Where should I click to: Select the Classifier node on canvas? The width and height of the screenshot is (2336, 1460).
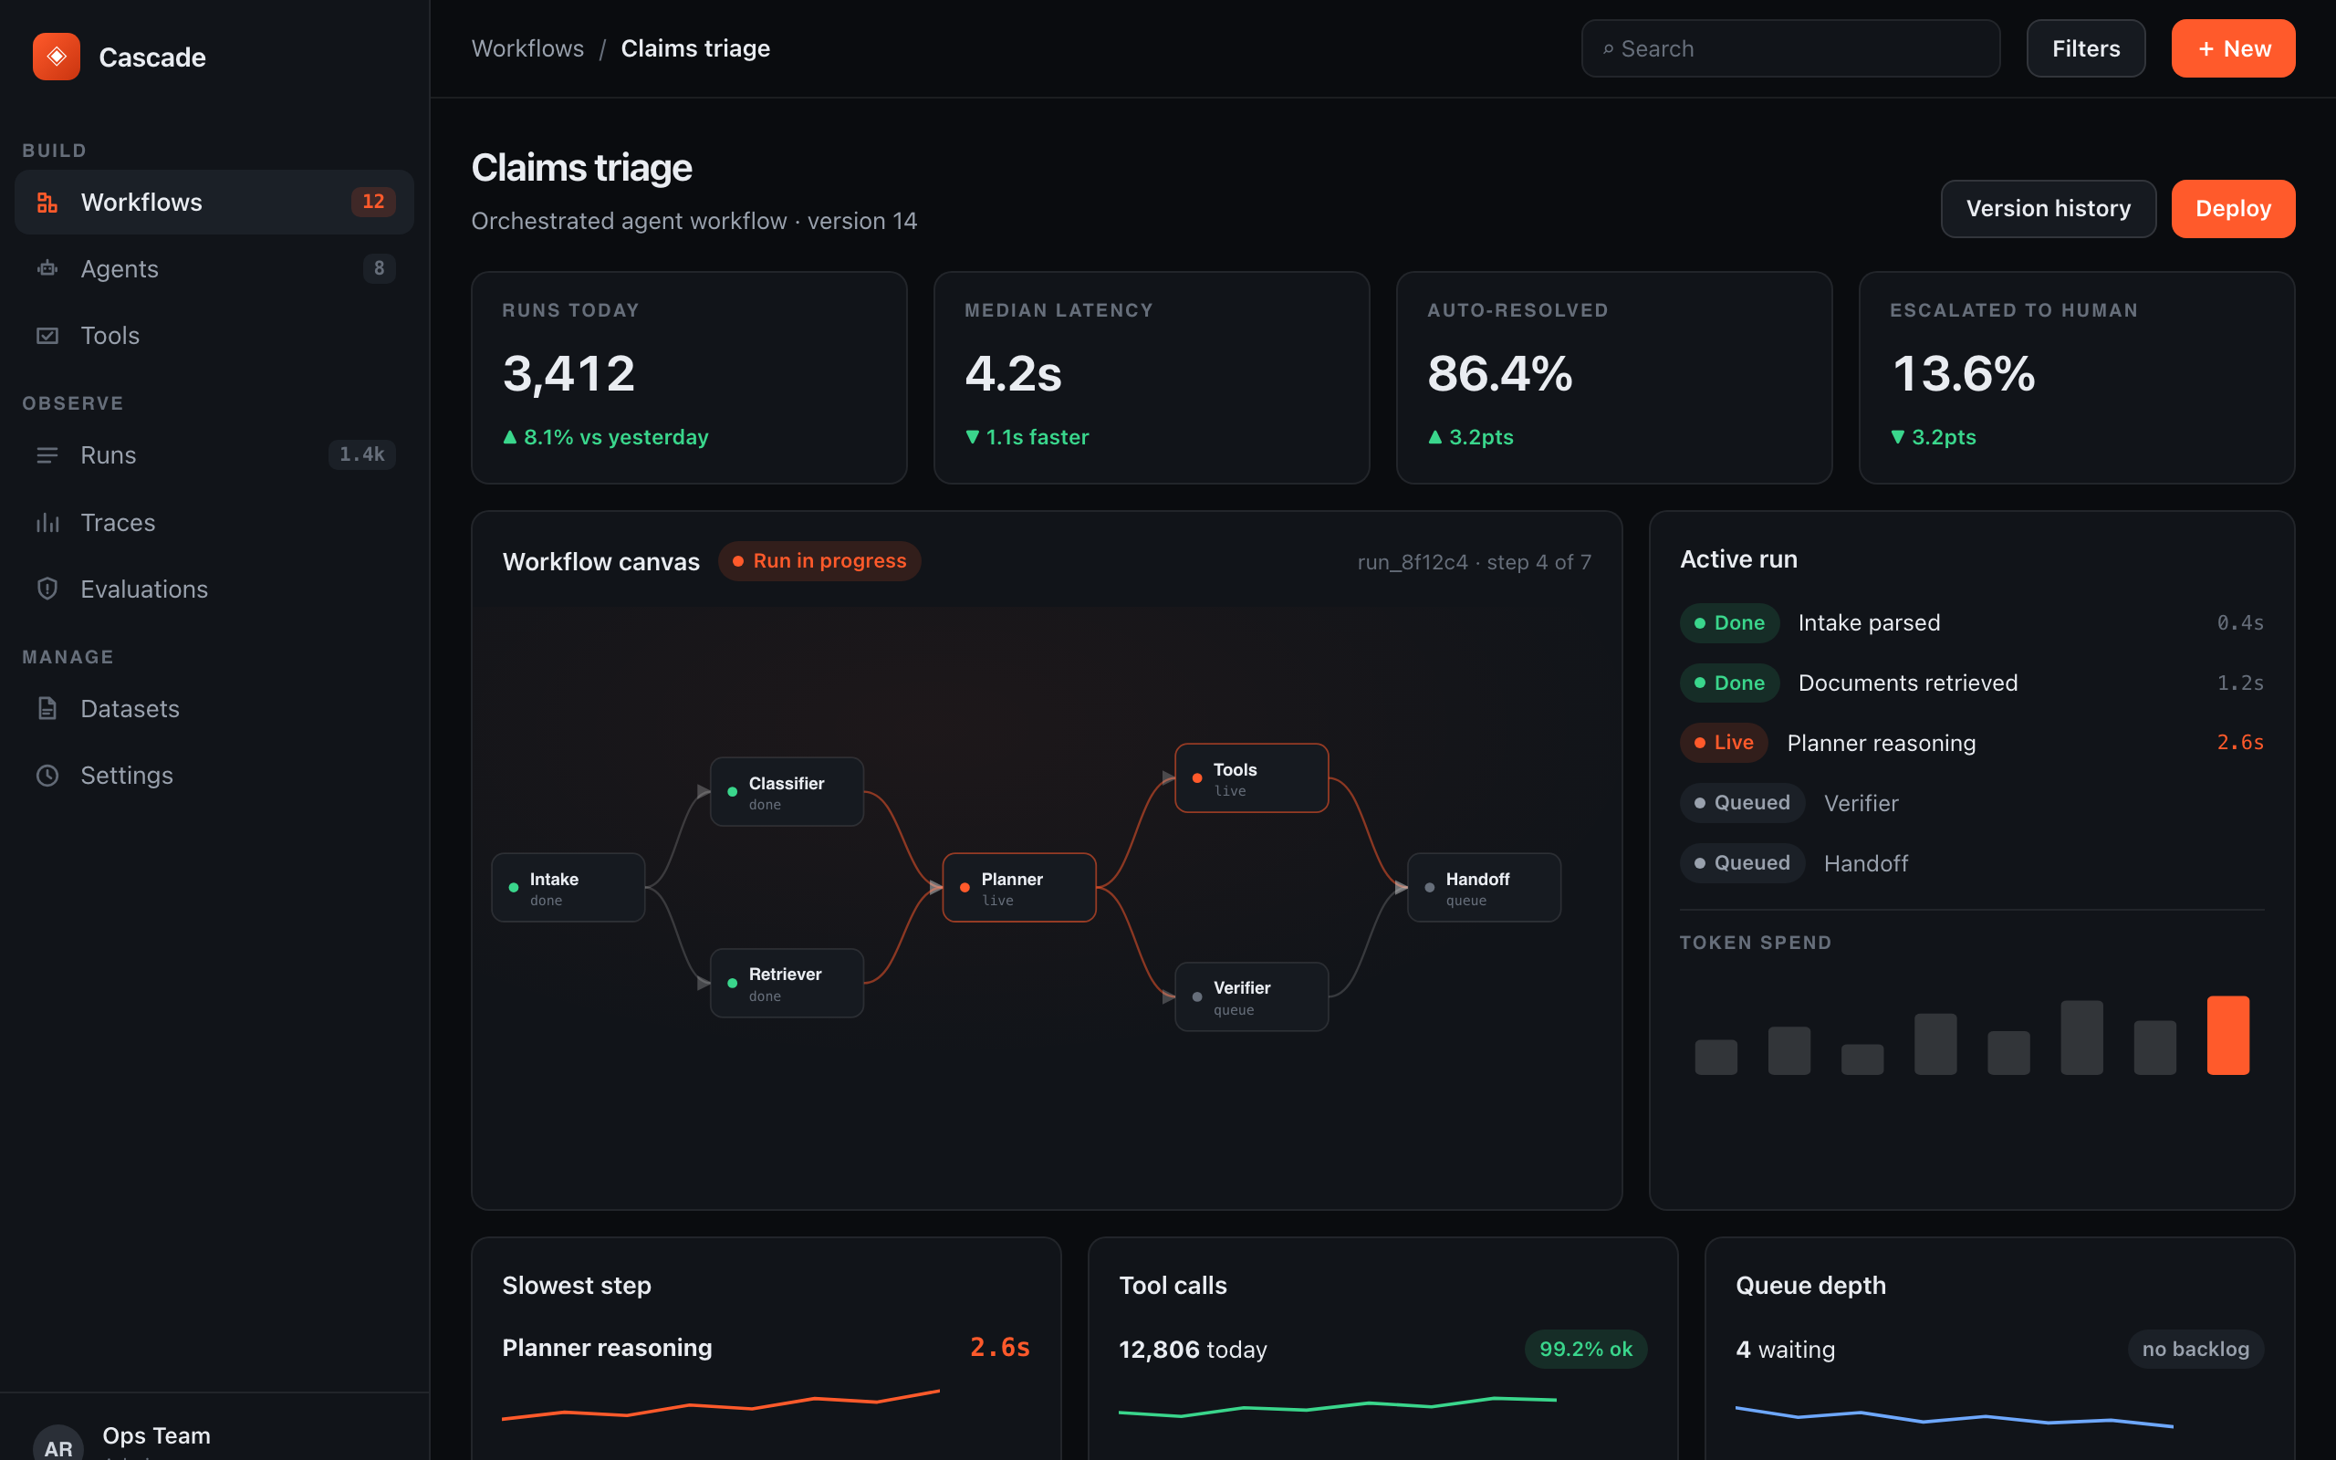click(787, 792)
